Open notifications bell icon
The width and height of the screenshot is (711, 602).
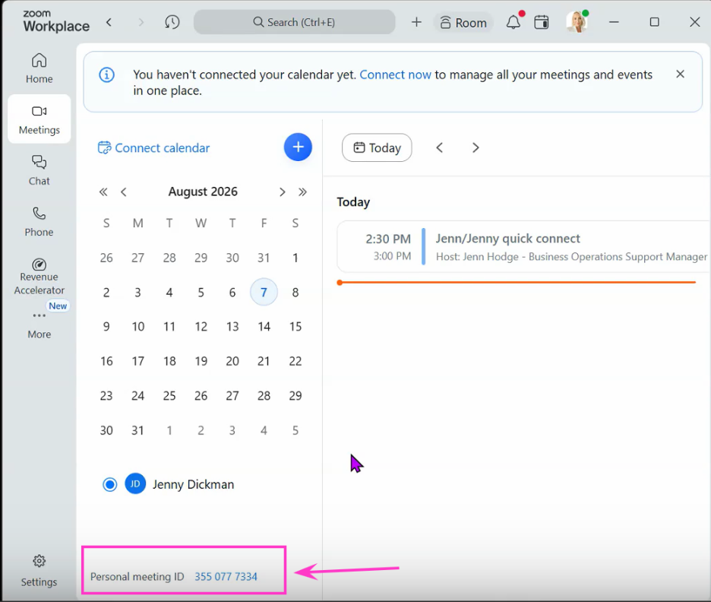tap(513, 22)
